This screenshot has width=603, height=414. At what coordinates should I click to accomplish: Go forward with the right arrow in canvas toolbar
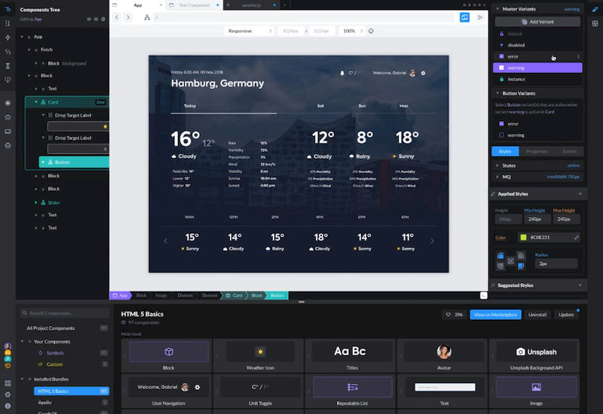128,17
